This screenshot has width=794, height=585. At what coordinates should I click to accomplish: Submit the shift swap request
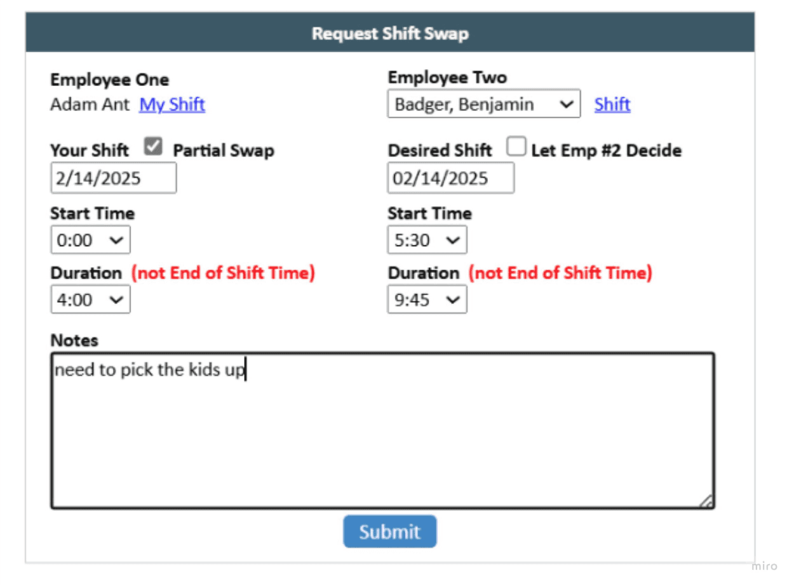[x=389, y=531]
